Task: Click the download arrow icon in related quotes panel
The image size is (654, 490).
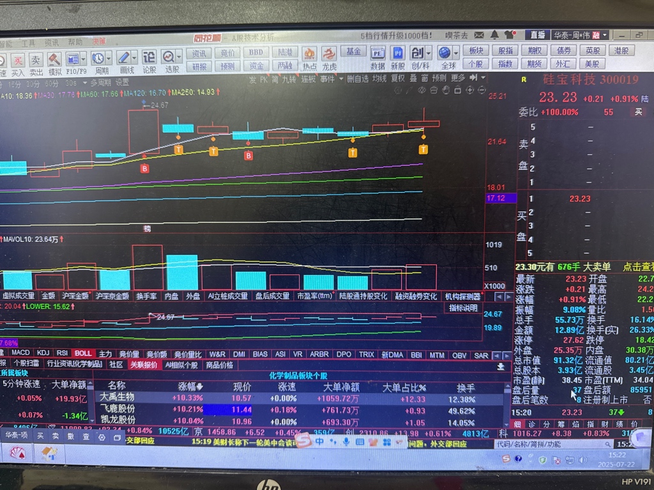Action: (501, 366)
